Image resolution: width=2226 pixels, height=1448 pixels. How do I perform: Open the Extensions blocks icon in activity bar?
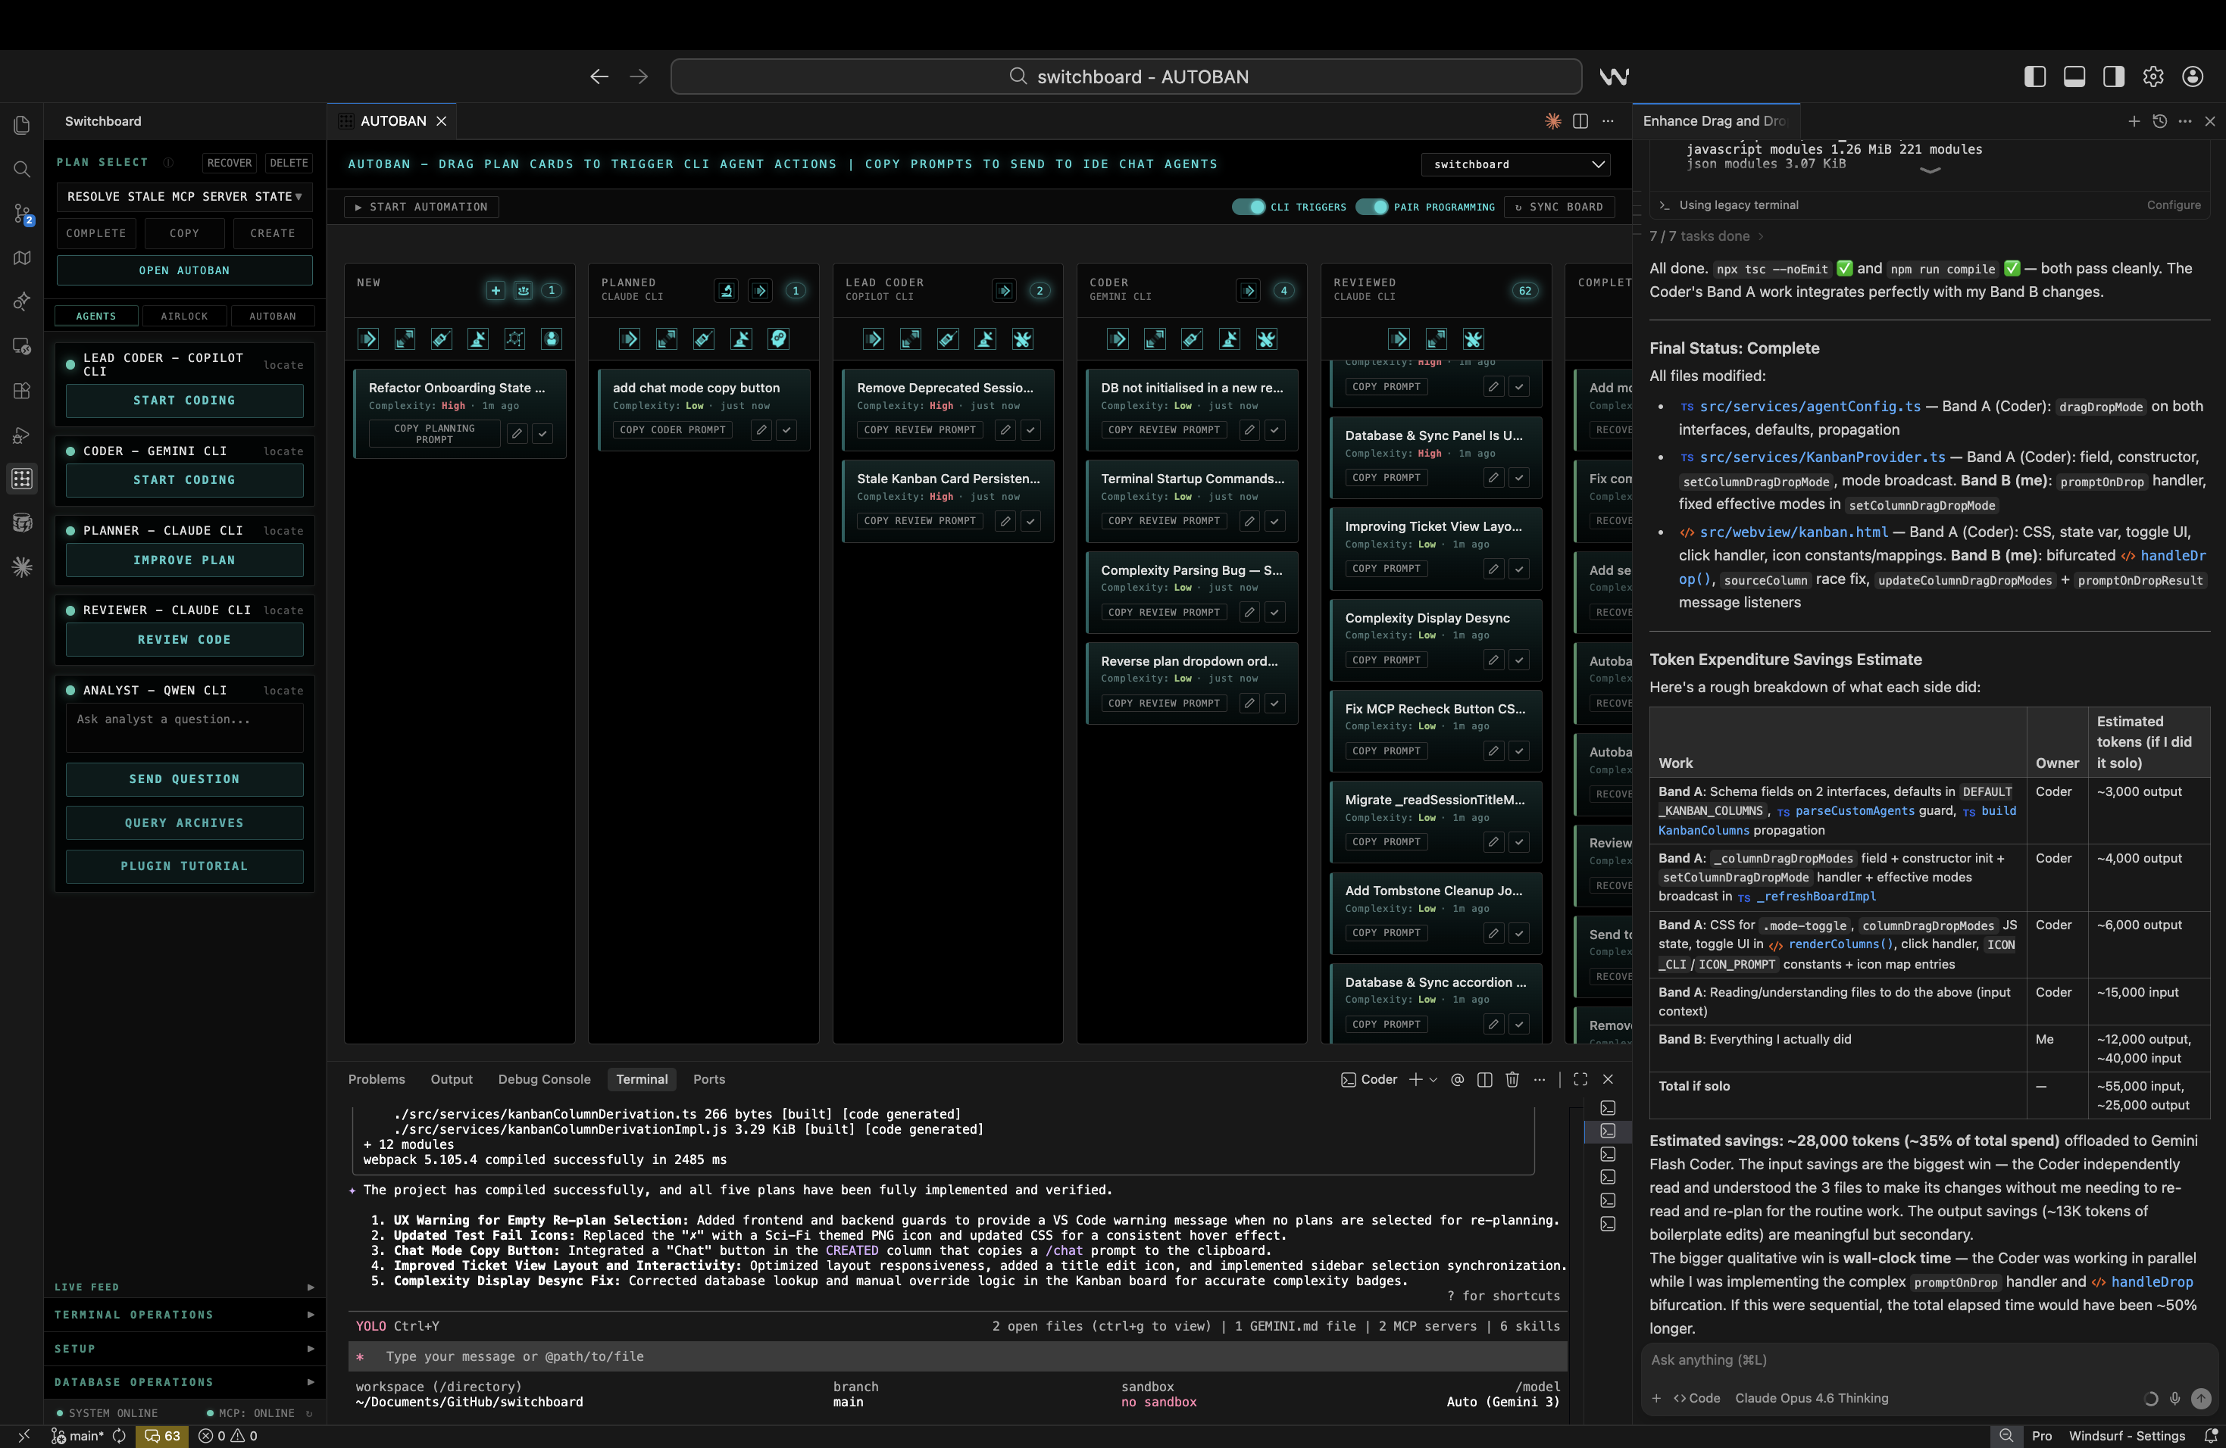pos(23,391)
